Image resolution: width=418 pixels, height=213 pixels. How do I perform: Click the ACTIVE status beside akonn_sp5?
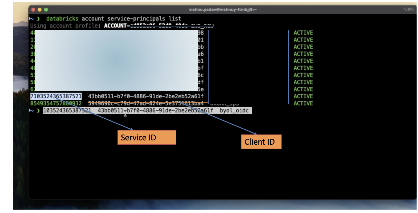(x=303, y=103)
